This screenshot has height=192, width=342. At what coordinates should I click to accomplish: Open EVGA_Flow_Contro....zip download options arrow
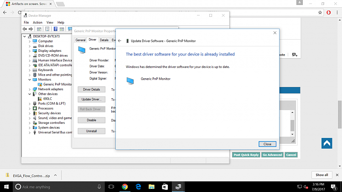coord(55,175)
